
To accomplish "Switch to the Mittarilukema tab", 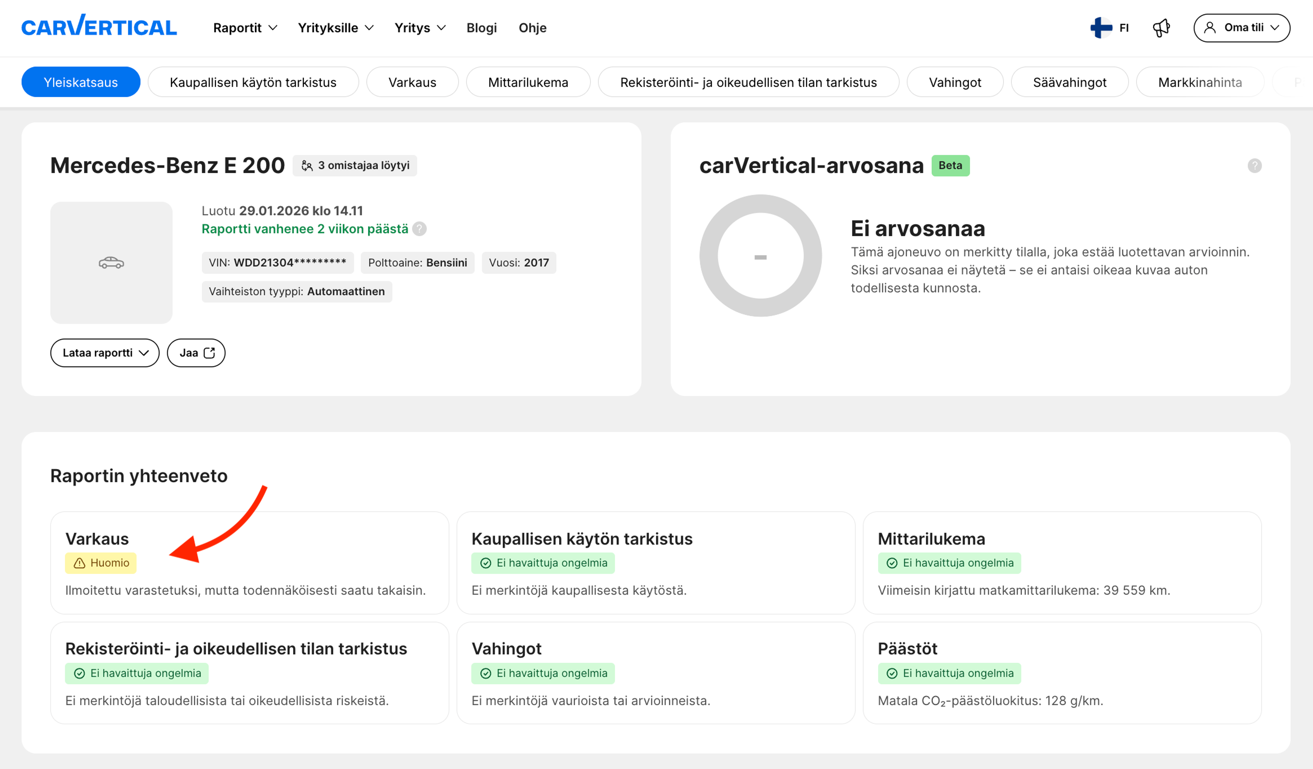I will click(528, 82).
